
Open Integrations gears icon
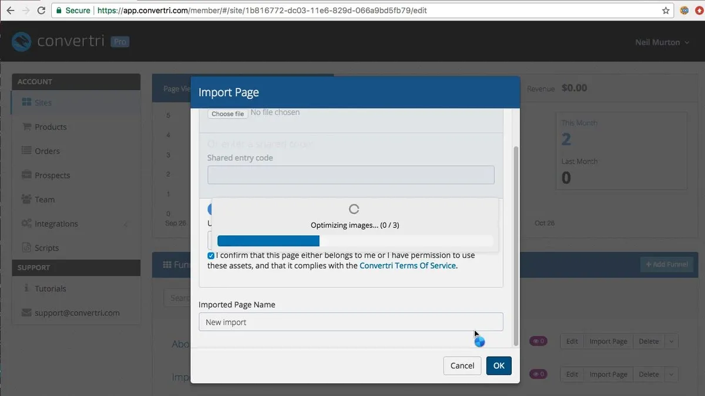pos(26,224)
